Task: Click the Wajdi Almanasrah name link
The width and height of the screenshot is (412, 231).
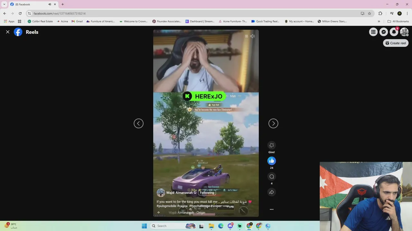Action: pos(179,193)
